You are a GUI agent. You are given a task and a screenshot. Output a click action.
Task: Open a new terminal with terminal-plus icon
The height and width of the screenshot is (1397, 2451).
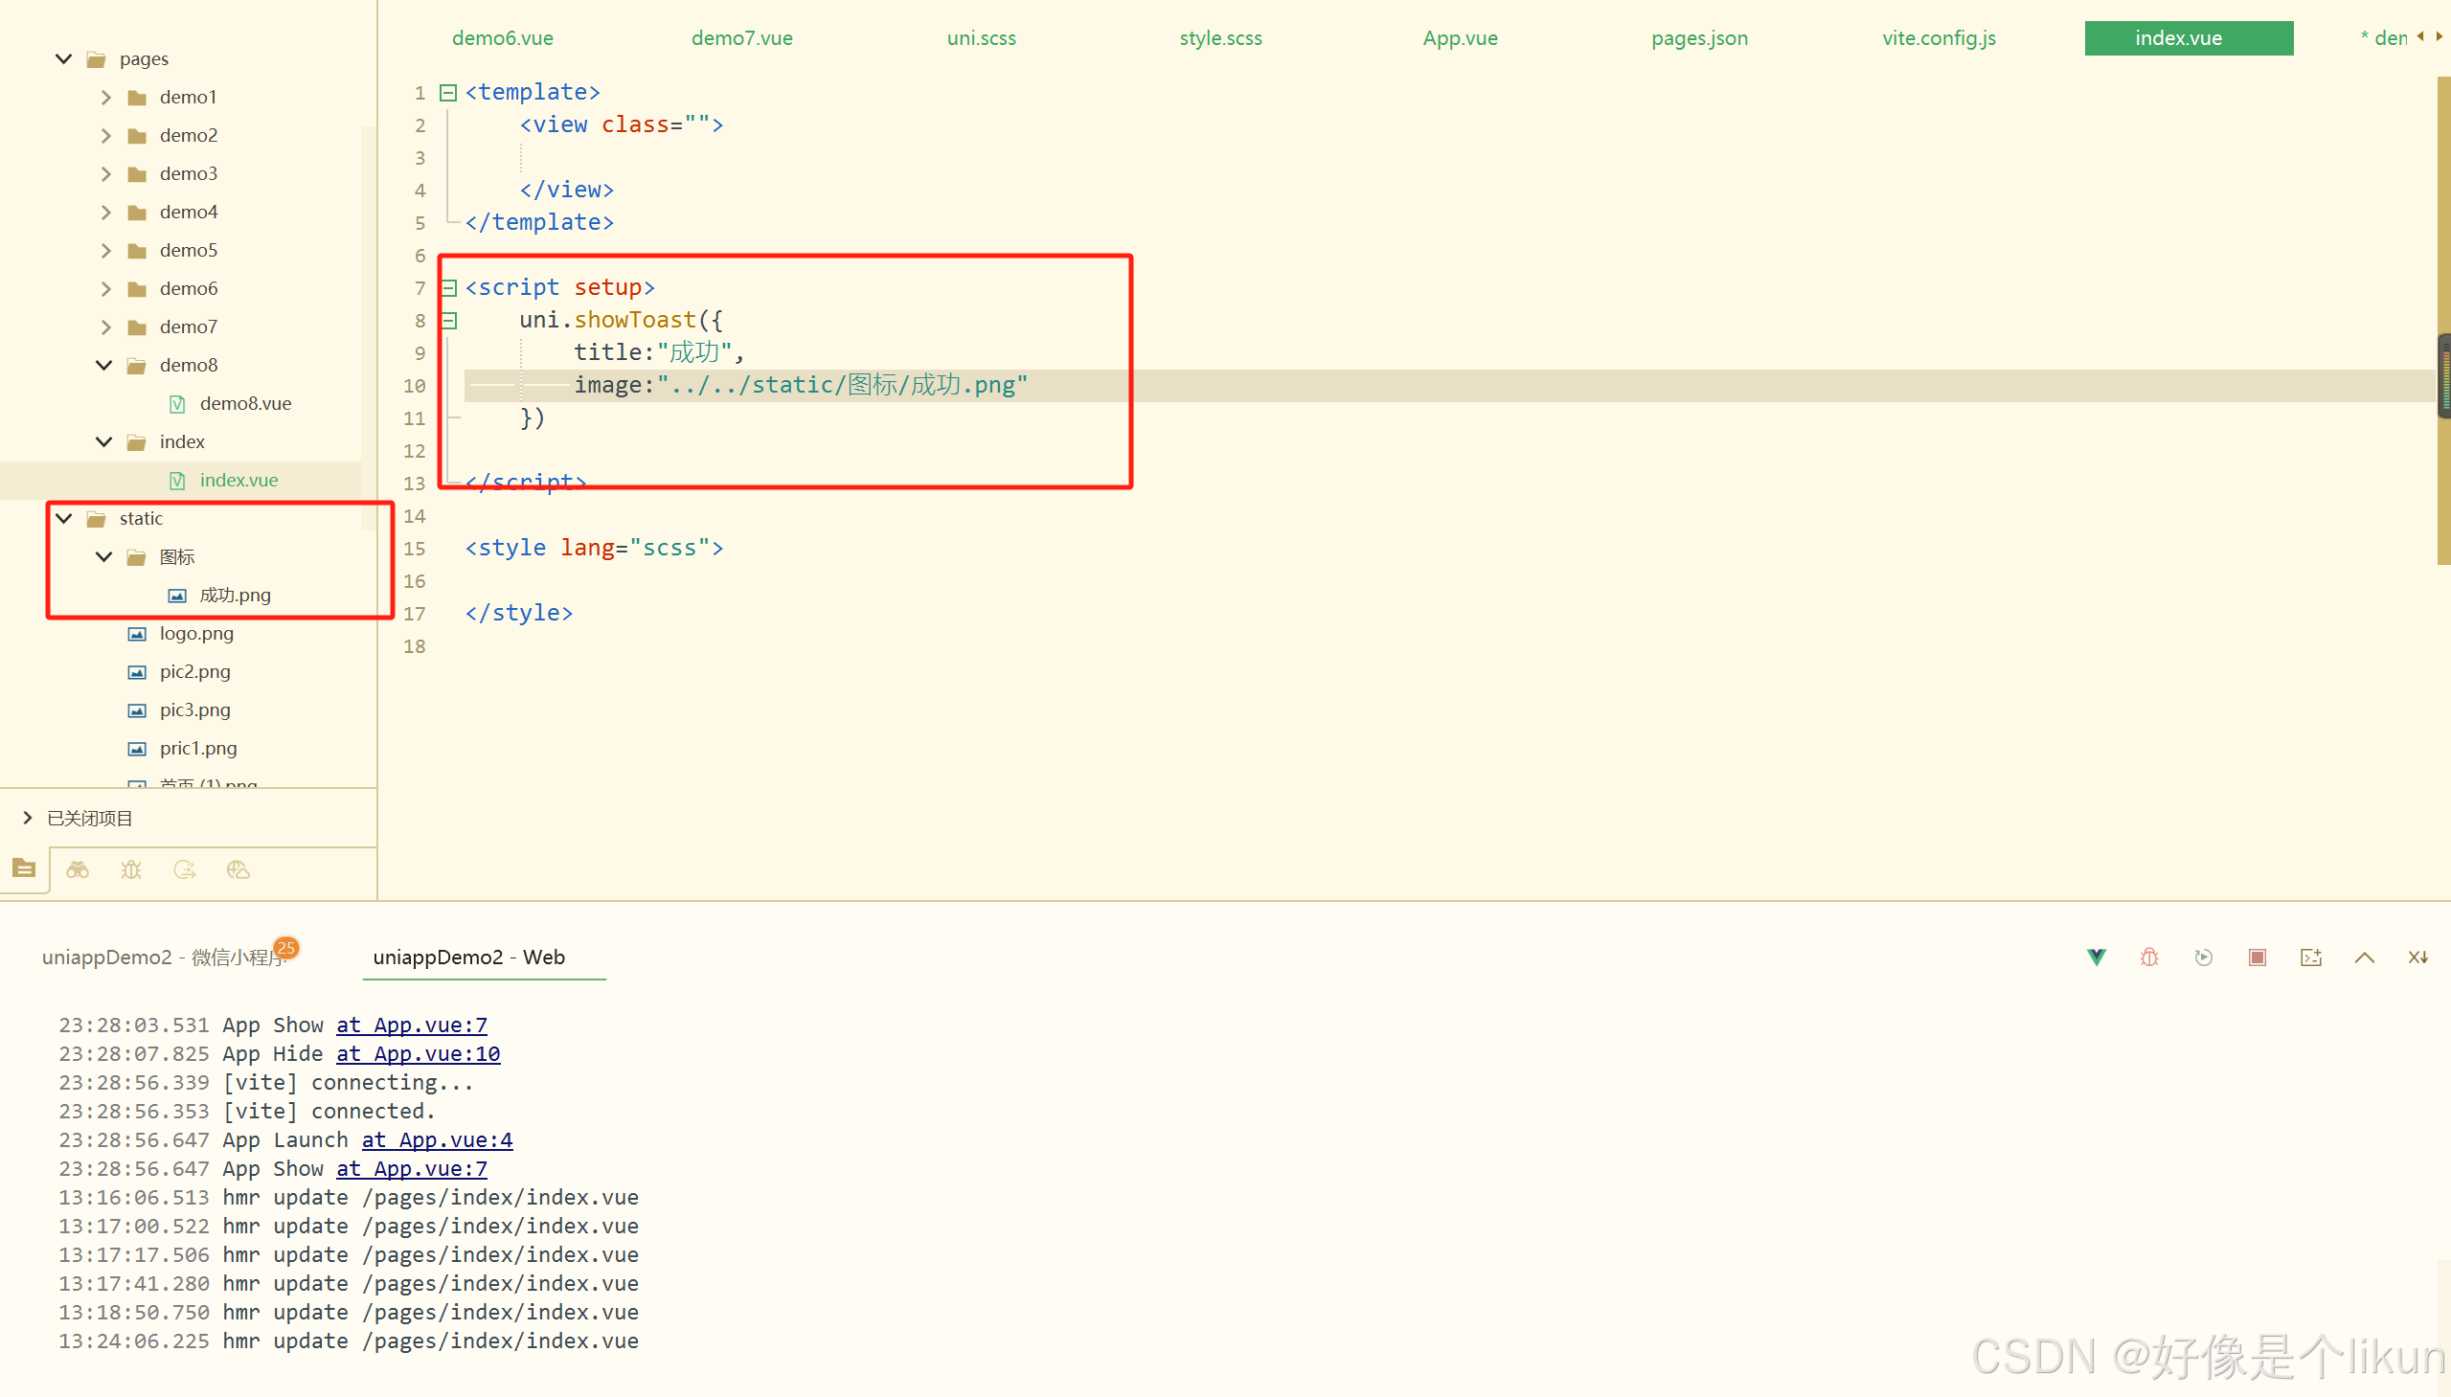point(2311,957)
